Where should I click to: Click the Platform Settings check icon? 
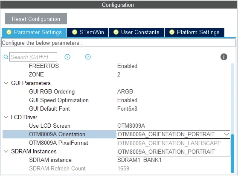click(x=172, y=32)
